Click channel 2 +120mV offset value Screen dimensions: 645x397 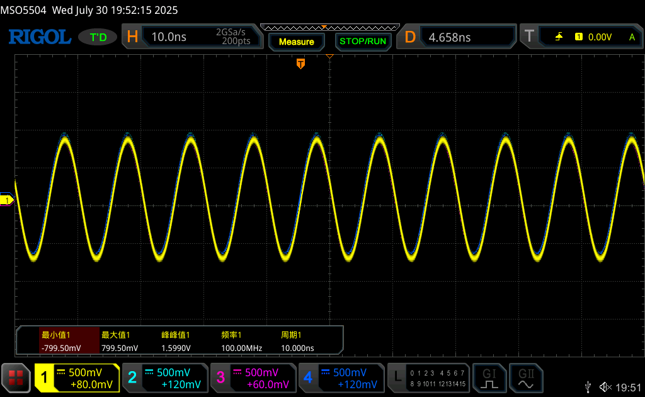pos(181,384)
